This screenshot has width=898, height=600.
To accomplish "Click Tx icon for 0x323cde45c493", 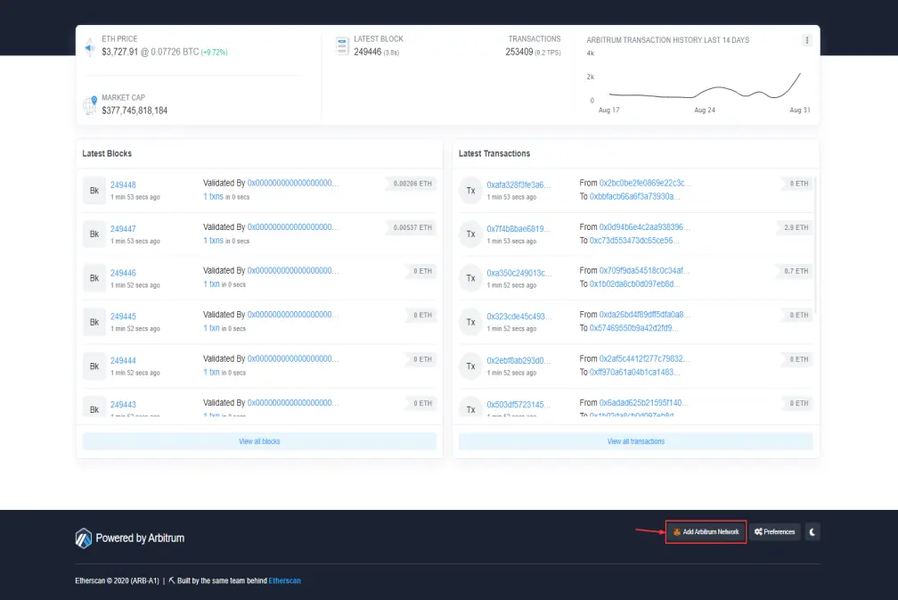I will click(x=470, y=322).
